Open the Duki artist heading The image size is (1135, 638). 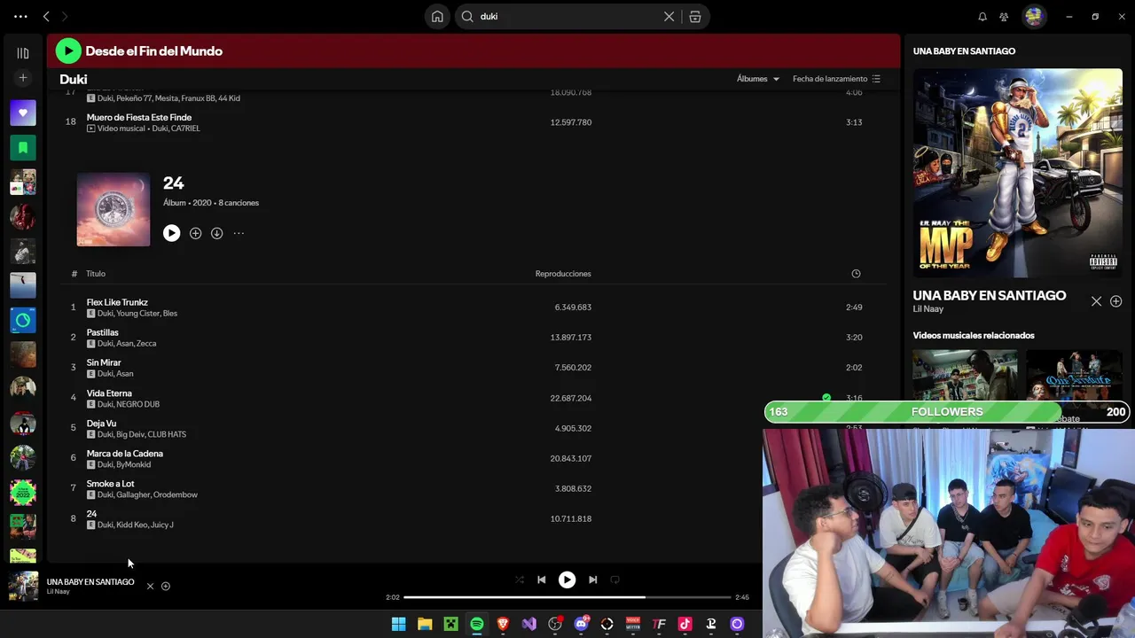click(74, 80)
